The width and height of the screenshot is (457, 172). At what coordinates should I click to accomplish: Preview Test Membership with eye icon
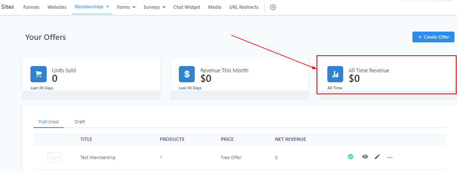(365, 157)
